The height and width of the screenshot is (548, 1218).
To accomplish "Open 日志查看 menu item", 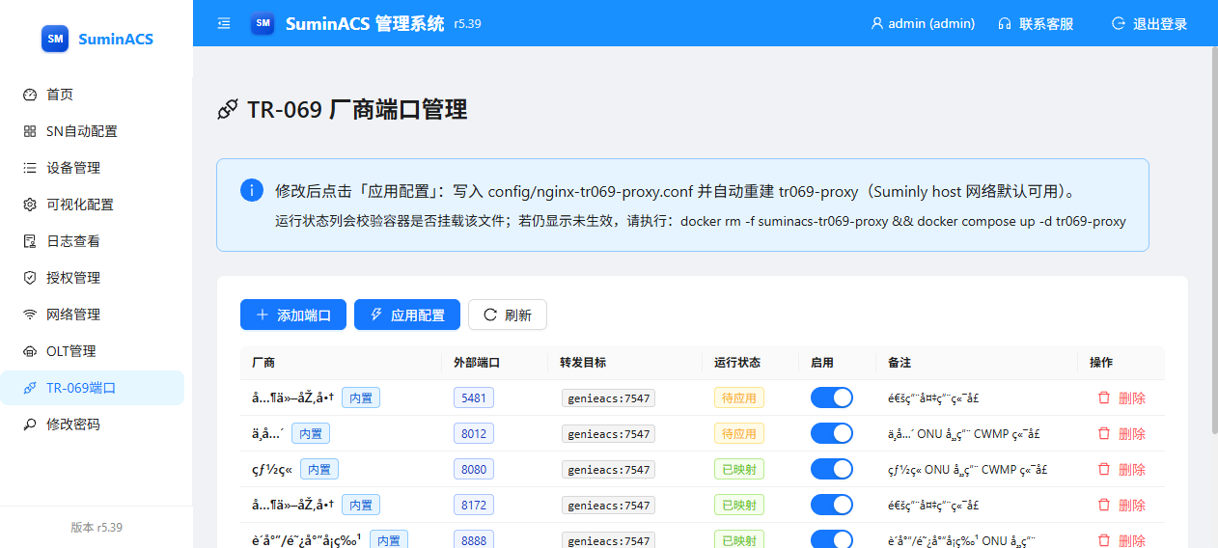I will click(92, 241).
